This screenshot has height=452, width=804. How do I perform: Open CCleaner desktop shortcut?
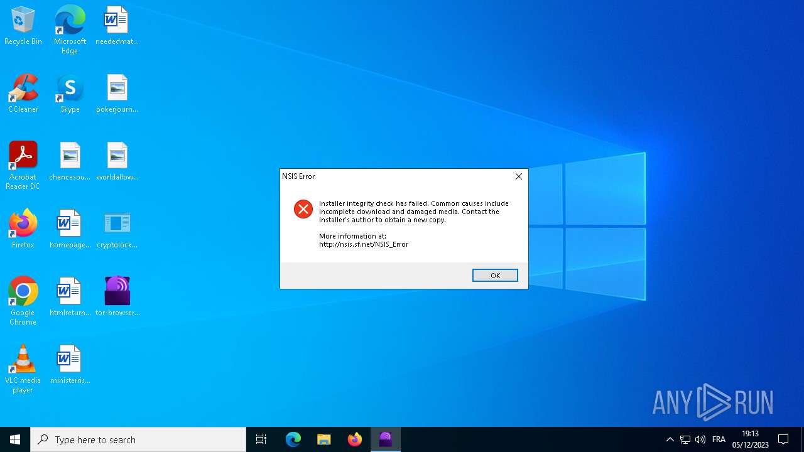tap(23, 94)
